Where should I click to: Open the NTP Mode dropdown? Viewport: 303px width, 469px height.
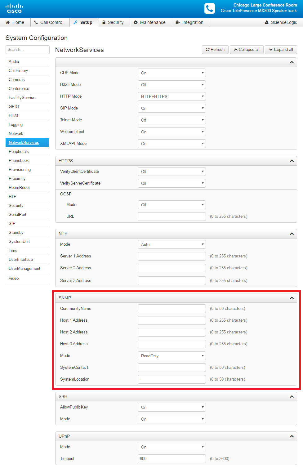coord(172,244)
